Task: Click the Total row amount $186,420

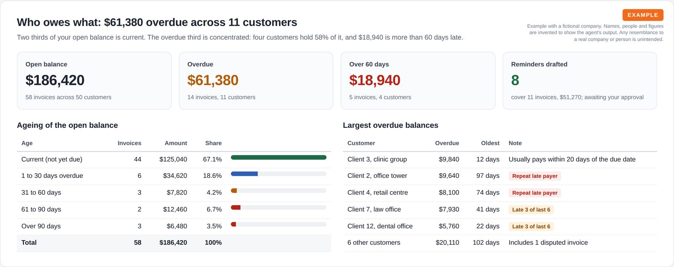Action: 173,243
